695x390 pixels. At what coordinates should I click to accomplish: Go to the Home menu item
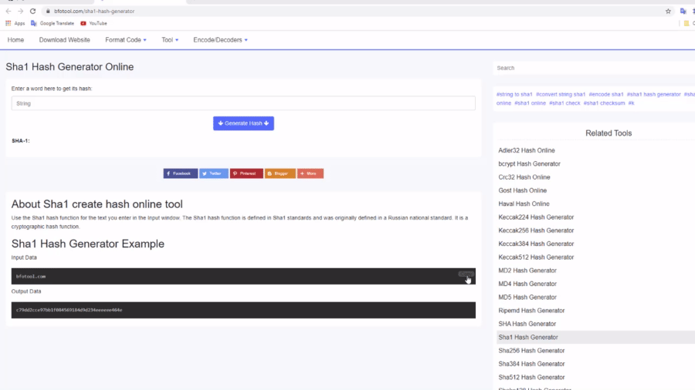point(15,40)
